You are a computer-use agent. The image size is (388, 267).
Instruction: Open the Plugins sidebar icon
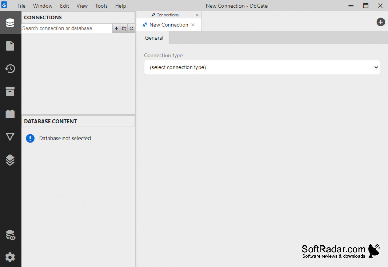(10, 114)
